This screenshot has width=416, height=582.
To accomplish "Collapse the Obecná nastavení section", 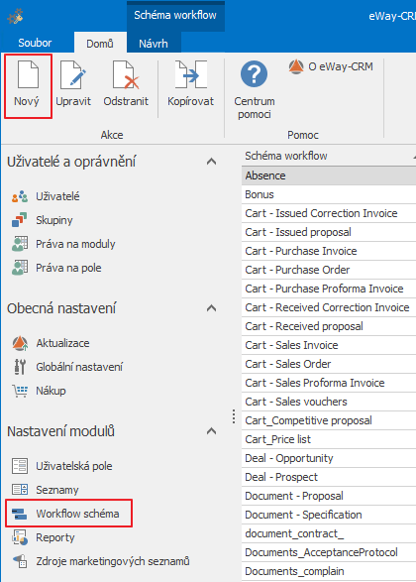I will [x=211, y=308].
